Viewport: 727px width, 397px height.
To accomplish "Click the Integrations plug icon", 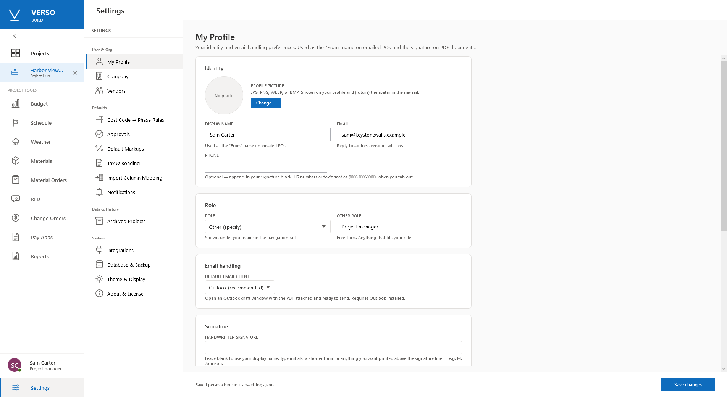I will pos(99,250).
